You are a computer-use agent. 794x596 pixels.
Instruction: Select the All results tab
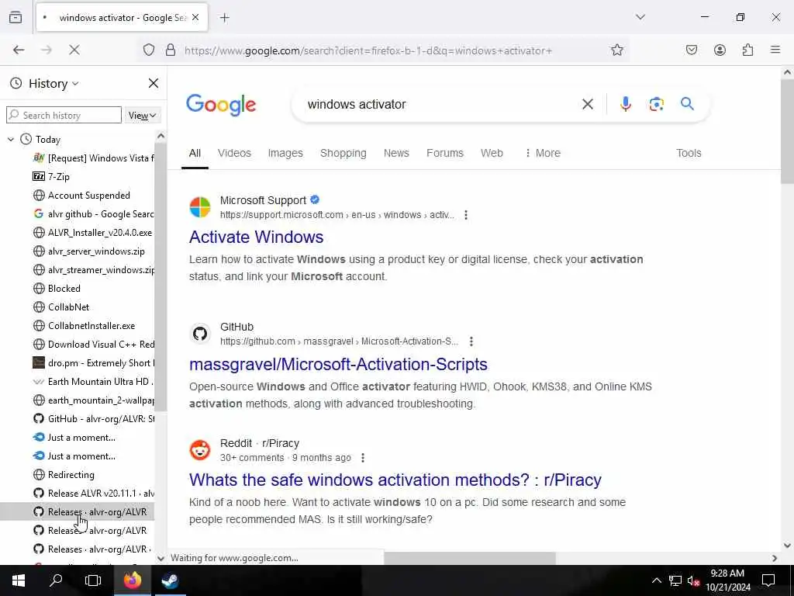(195, 153)
